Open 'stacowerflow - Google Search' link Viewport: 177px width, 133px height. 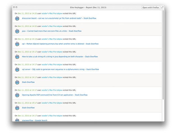[x=35, y=120]
